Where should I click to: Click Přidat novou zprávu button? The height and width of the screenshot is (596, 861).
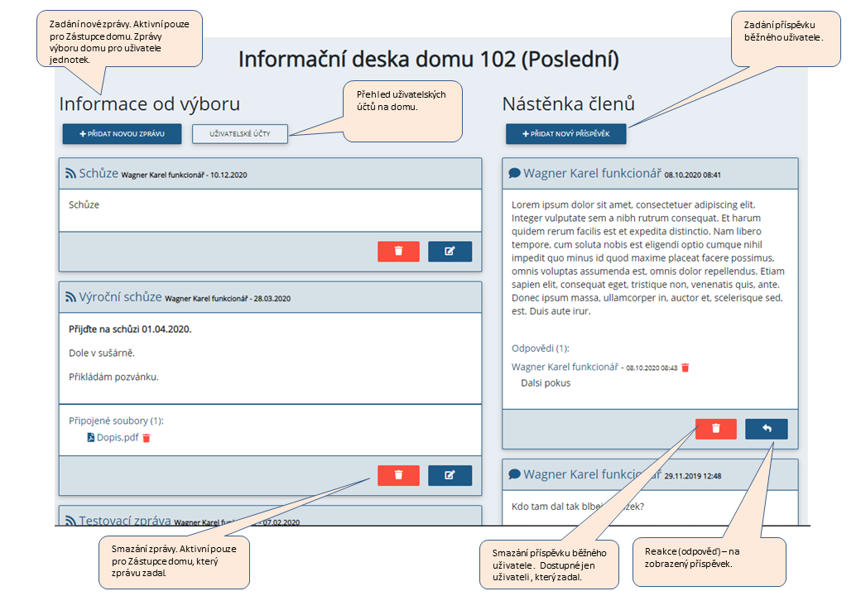tap(122, 133)
